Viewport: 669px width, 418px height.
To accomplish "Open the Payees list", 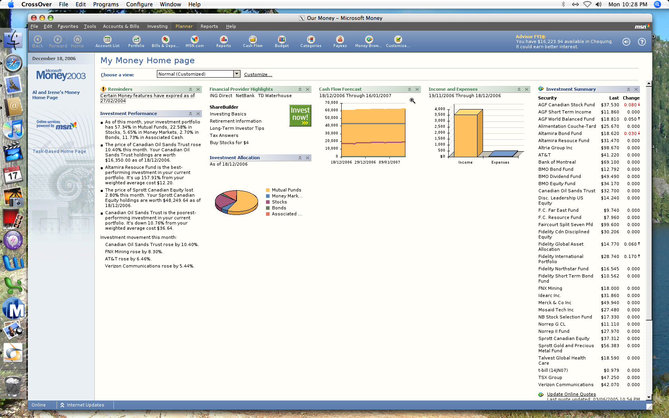I will (x=340, y=41).
